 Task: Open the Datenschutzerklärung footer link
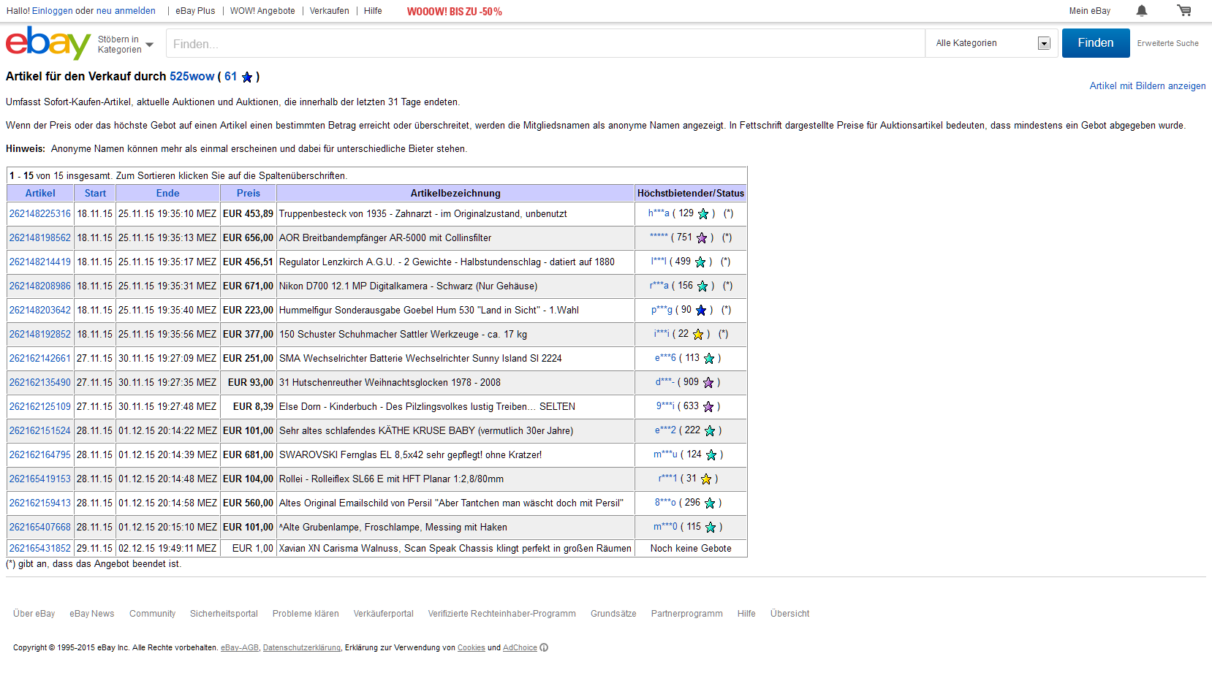(x=302, y=648)
